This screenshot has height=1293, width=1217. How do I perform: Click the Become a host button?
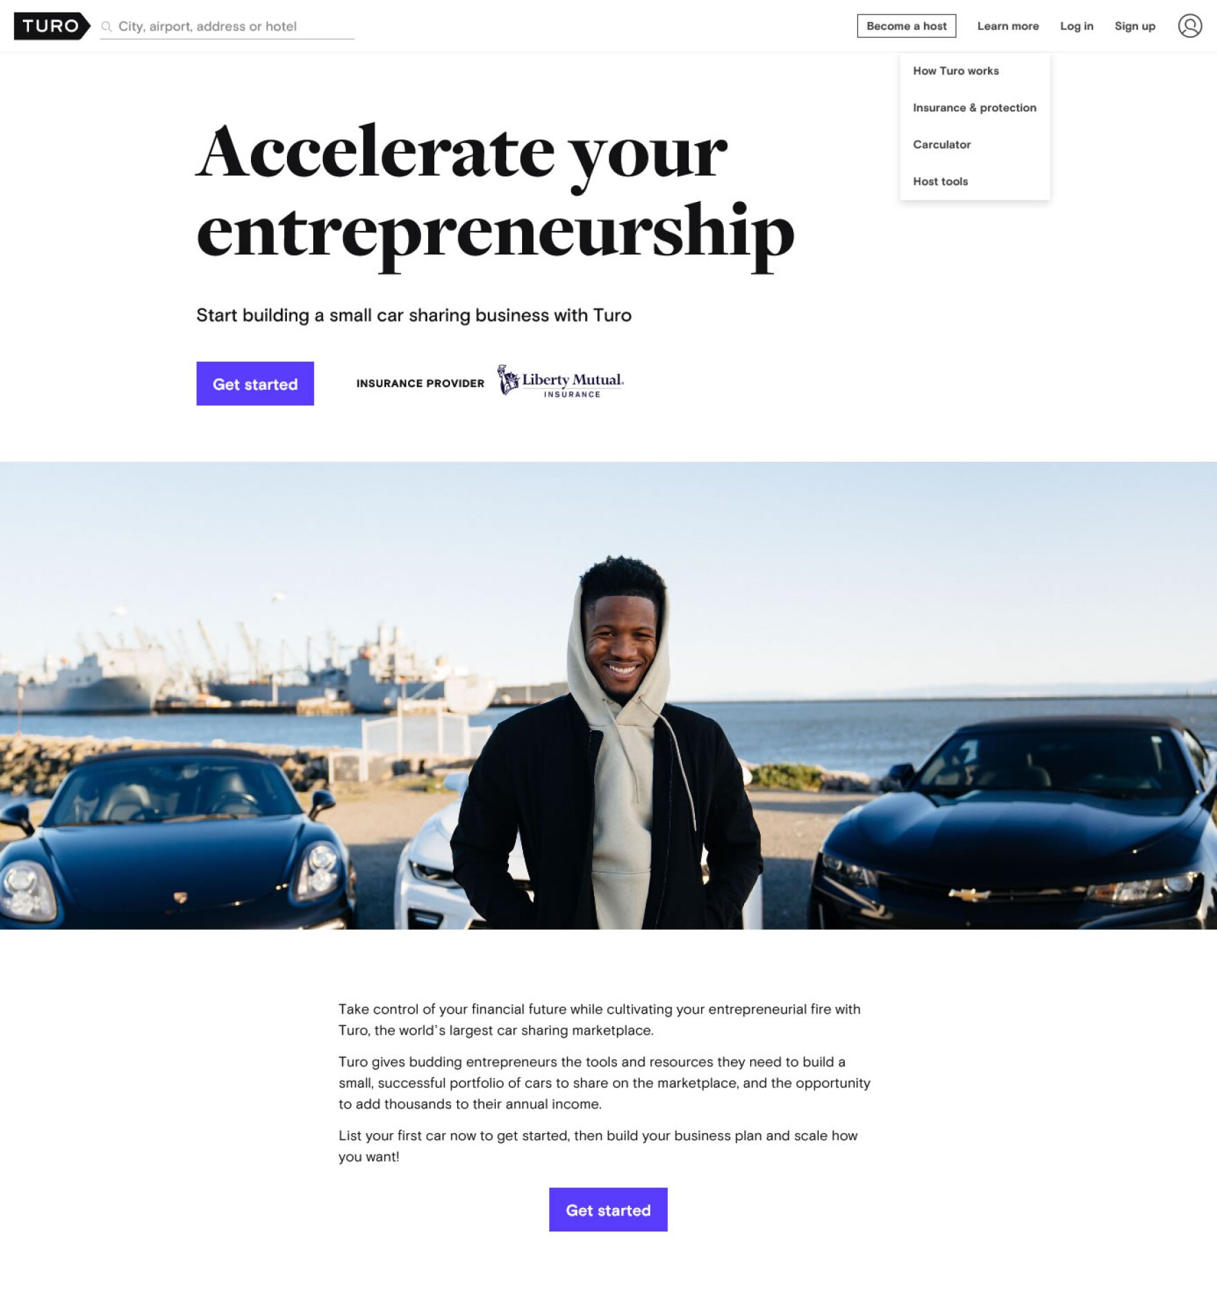point(907,26)
